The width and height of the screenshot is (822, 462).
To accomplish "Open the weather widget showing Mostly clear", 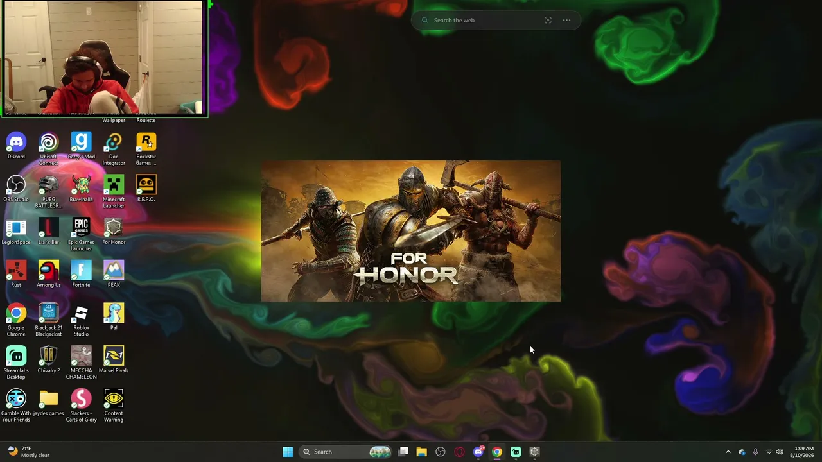I will pos(28,452).
